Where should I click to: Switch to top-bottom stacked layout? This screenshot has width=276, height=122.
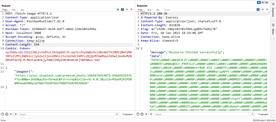(263, 2)
